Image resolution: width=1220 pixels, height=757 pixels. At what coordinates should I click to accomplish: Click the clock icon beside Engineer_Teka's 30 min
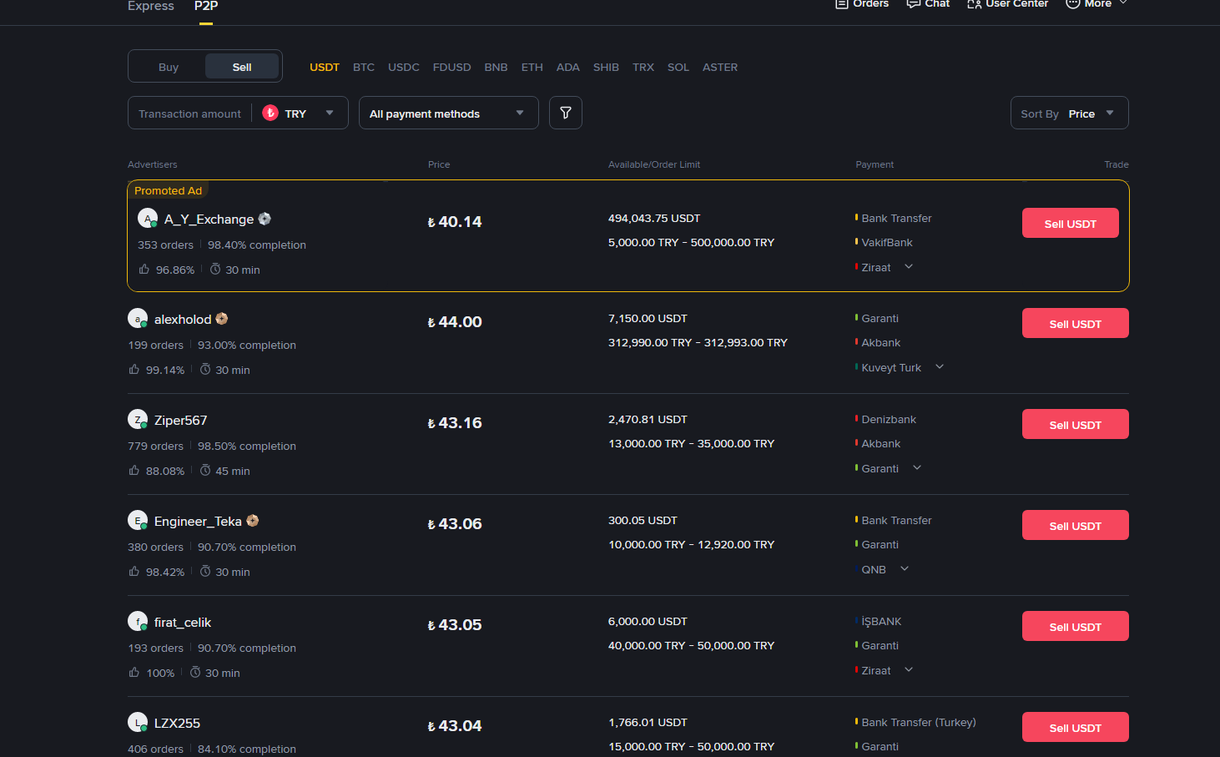click(x=205, y=571)
